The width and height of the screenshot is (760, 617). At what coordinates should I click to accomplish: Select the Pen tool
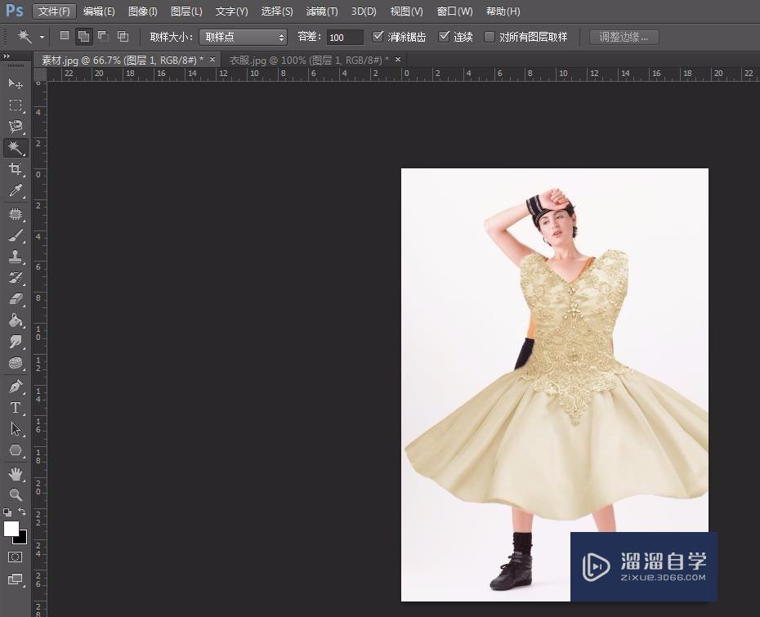[x=15, y=385]
